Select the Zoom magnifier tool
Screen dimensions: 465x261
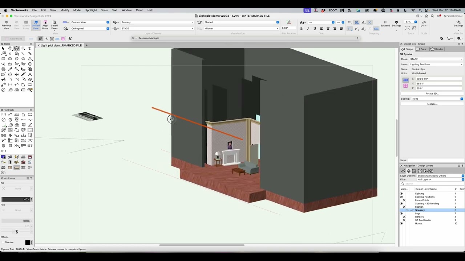pos(23,48)
